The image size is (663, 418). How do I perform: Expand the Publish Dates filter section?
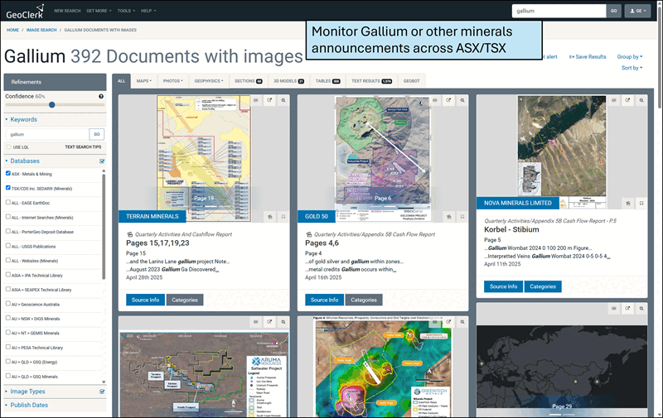[x=29, y=405]
